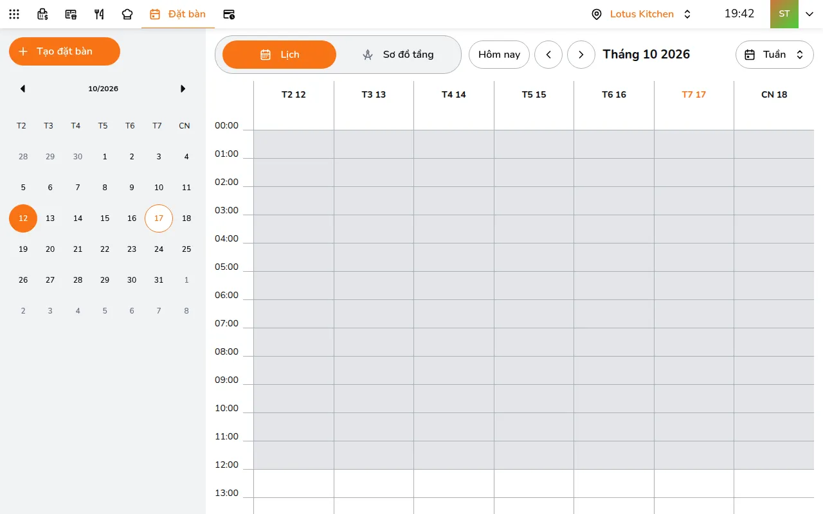Go to the previous week arrow
Screen dimensions: 823x514
pos(548,55)
